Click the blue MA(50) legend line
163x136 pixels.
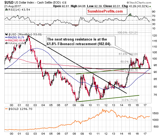(x=7, y=37)
